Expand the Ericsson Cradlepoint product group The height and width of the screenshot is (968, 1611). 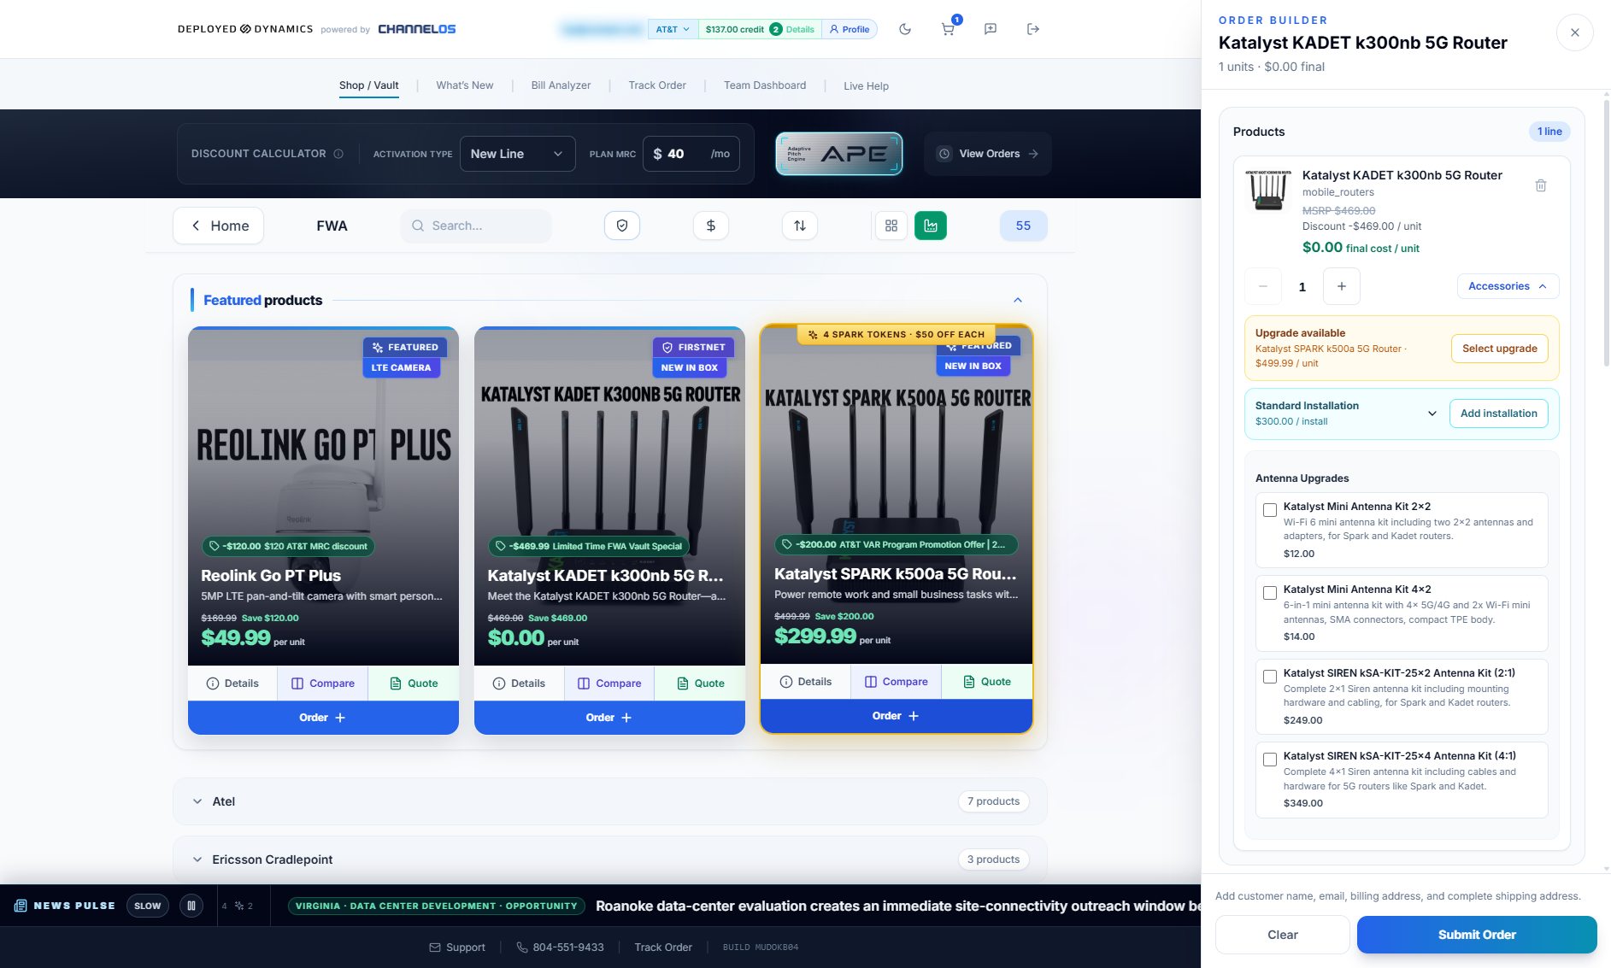(609, 859)
